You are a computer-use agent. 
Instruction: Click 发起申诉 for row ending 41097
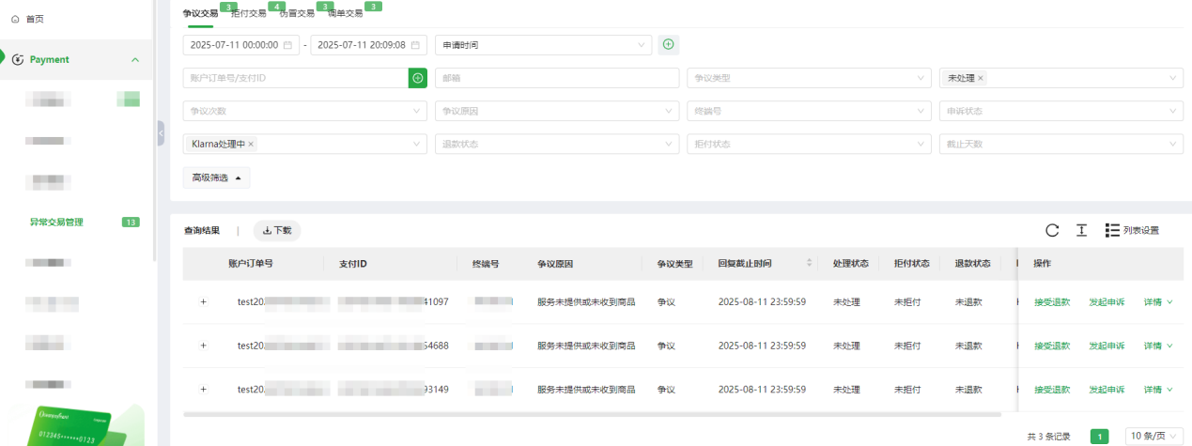[1107, 302]
